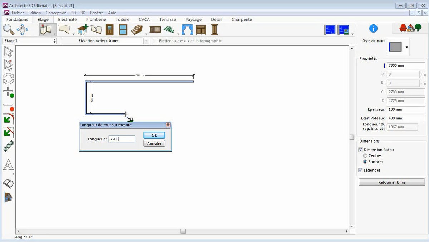Open the Elévation Active dropdown arrow
The height and width of the screenshot is (242, 429).
pos(146,41)
